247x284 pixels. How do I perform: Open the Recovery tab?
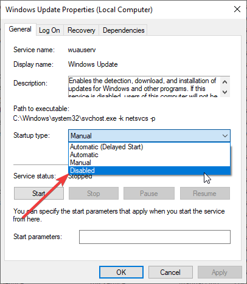(82, 30)
